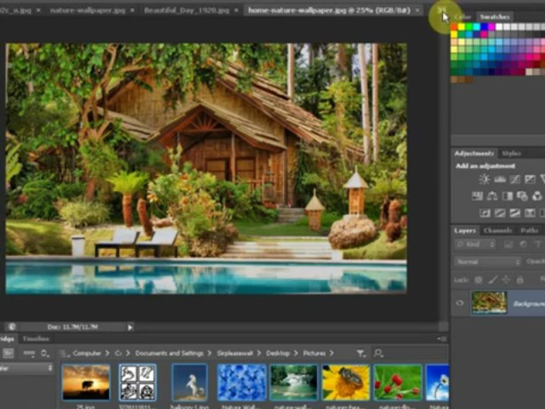Viewport: 545px width, 409px height.
Task: Open the Normal blend mode dropdown
Action: coord(488,262)
